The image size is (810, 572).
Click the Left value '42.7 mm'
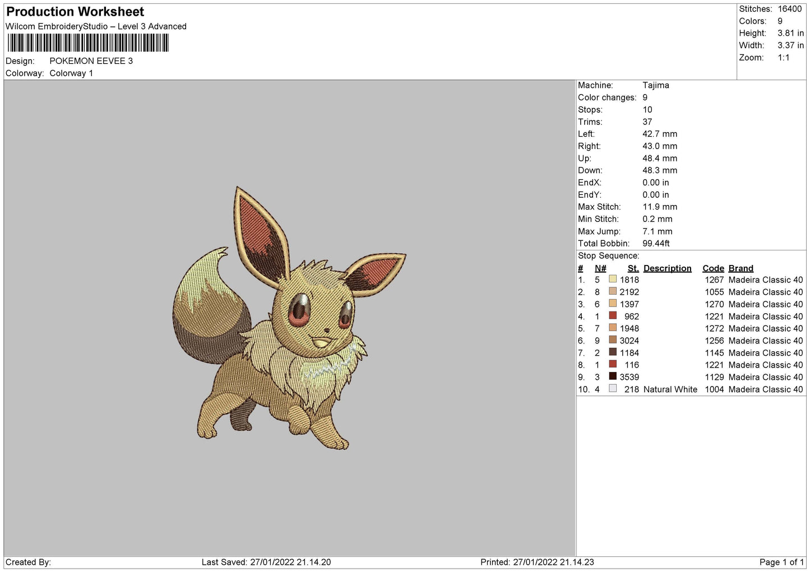click(x=660, y=134)
